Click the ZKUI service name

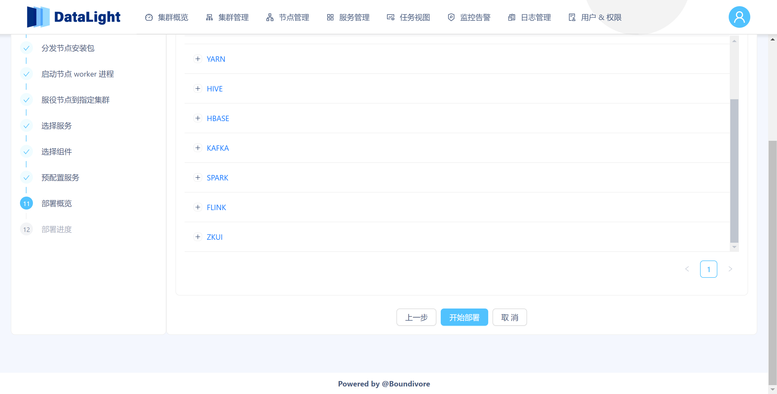(x=215, y=237)
